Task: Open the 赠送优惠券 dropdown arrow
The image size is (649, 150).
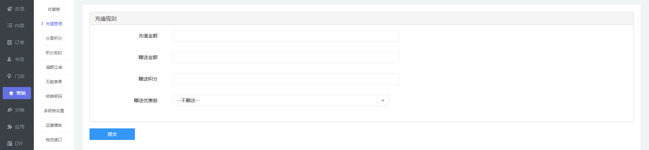Action: point(383,100)
